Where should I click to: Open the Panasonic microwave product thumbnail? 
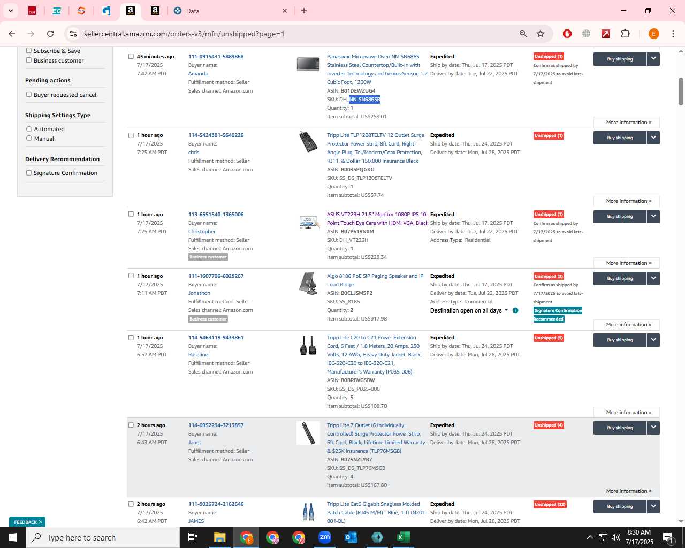pos(308,64)
